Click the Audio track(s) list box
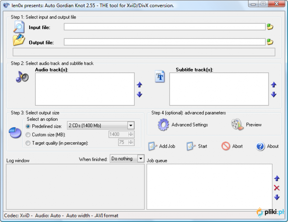This screenshot has height=222, width=288. [85, 89]
